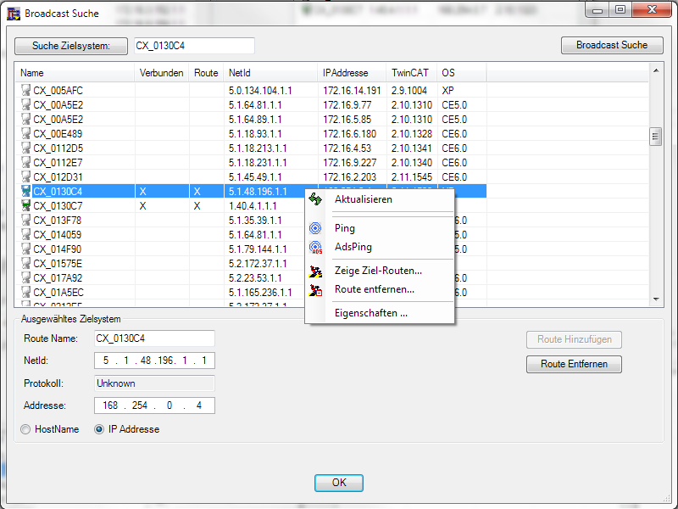Viewport: 678px width, 509px height.
Task: Click the computer icon beside CX_005AFC
Action: click(x=26, y=91)
